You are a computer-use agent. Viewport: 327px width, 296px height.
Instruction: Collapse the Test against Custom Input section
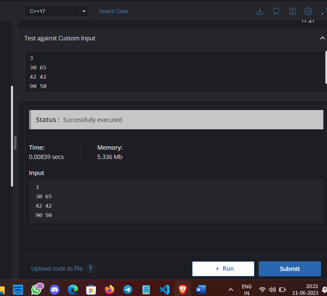pyautogui.click(x=322, y=38)
